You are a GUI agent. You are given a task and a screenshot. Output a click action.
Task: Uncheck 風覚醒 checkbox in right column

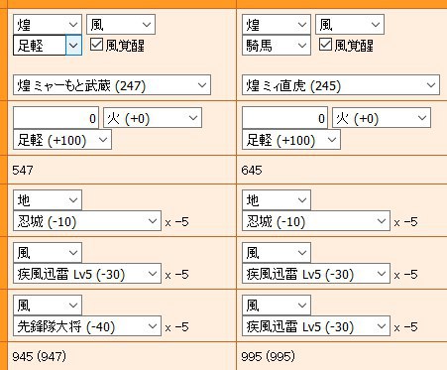click(x=325, y=45)
